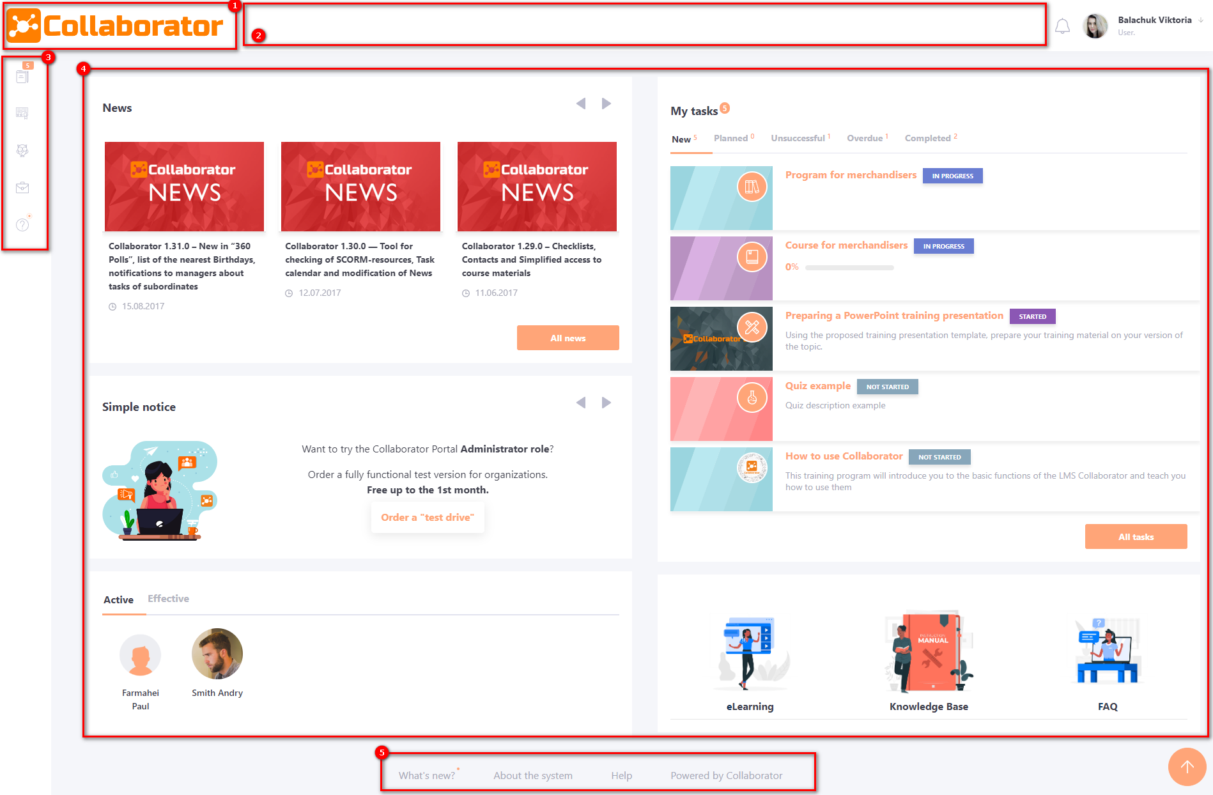
Task: Click the My tasks heading
Action: point(694,111)
